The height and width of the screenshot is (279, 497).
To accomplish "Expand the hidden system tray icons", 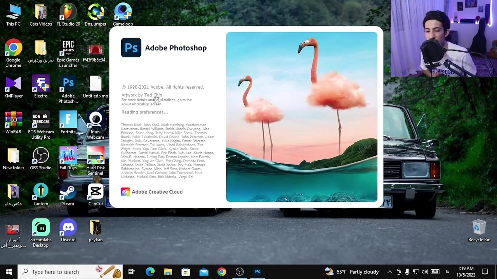I will click(x=390, y=272).
